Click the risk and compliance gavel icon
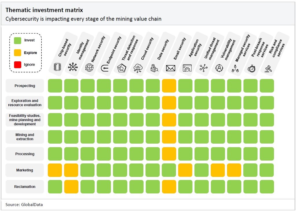Screen dimensions: 296x211 click(x=268, y=69)
